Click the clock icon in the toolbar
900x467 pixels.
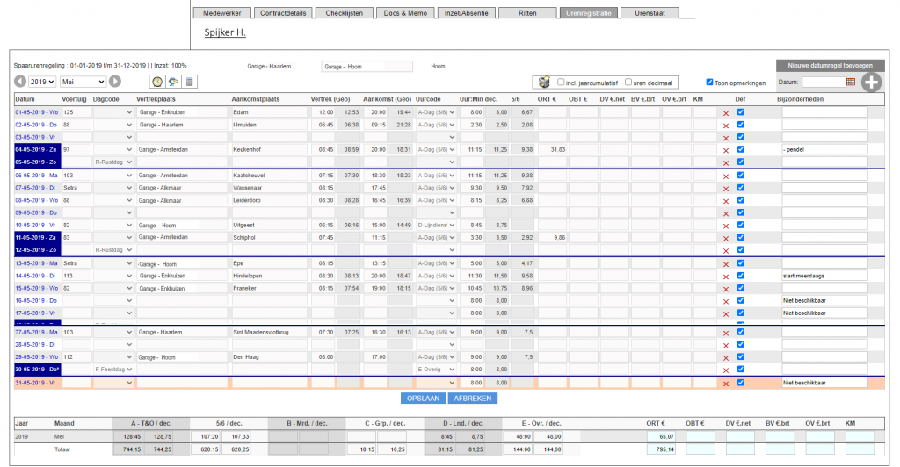[x=157, y=82]
